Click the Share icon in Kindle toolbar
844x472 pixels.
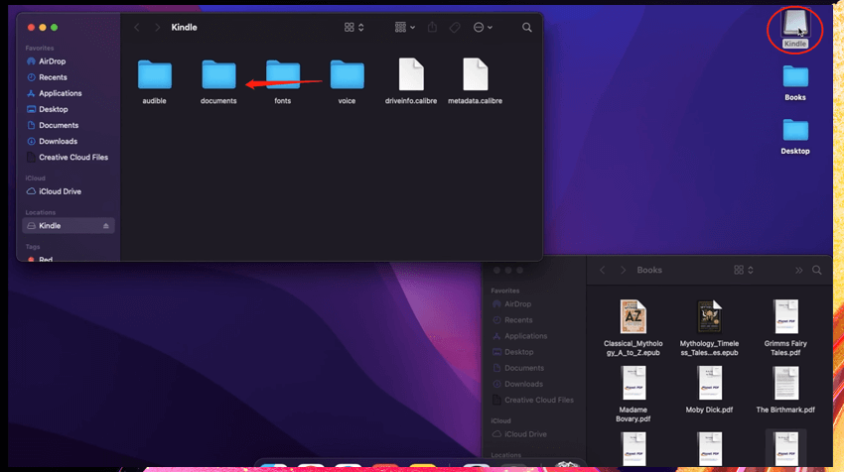[432, 27]
